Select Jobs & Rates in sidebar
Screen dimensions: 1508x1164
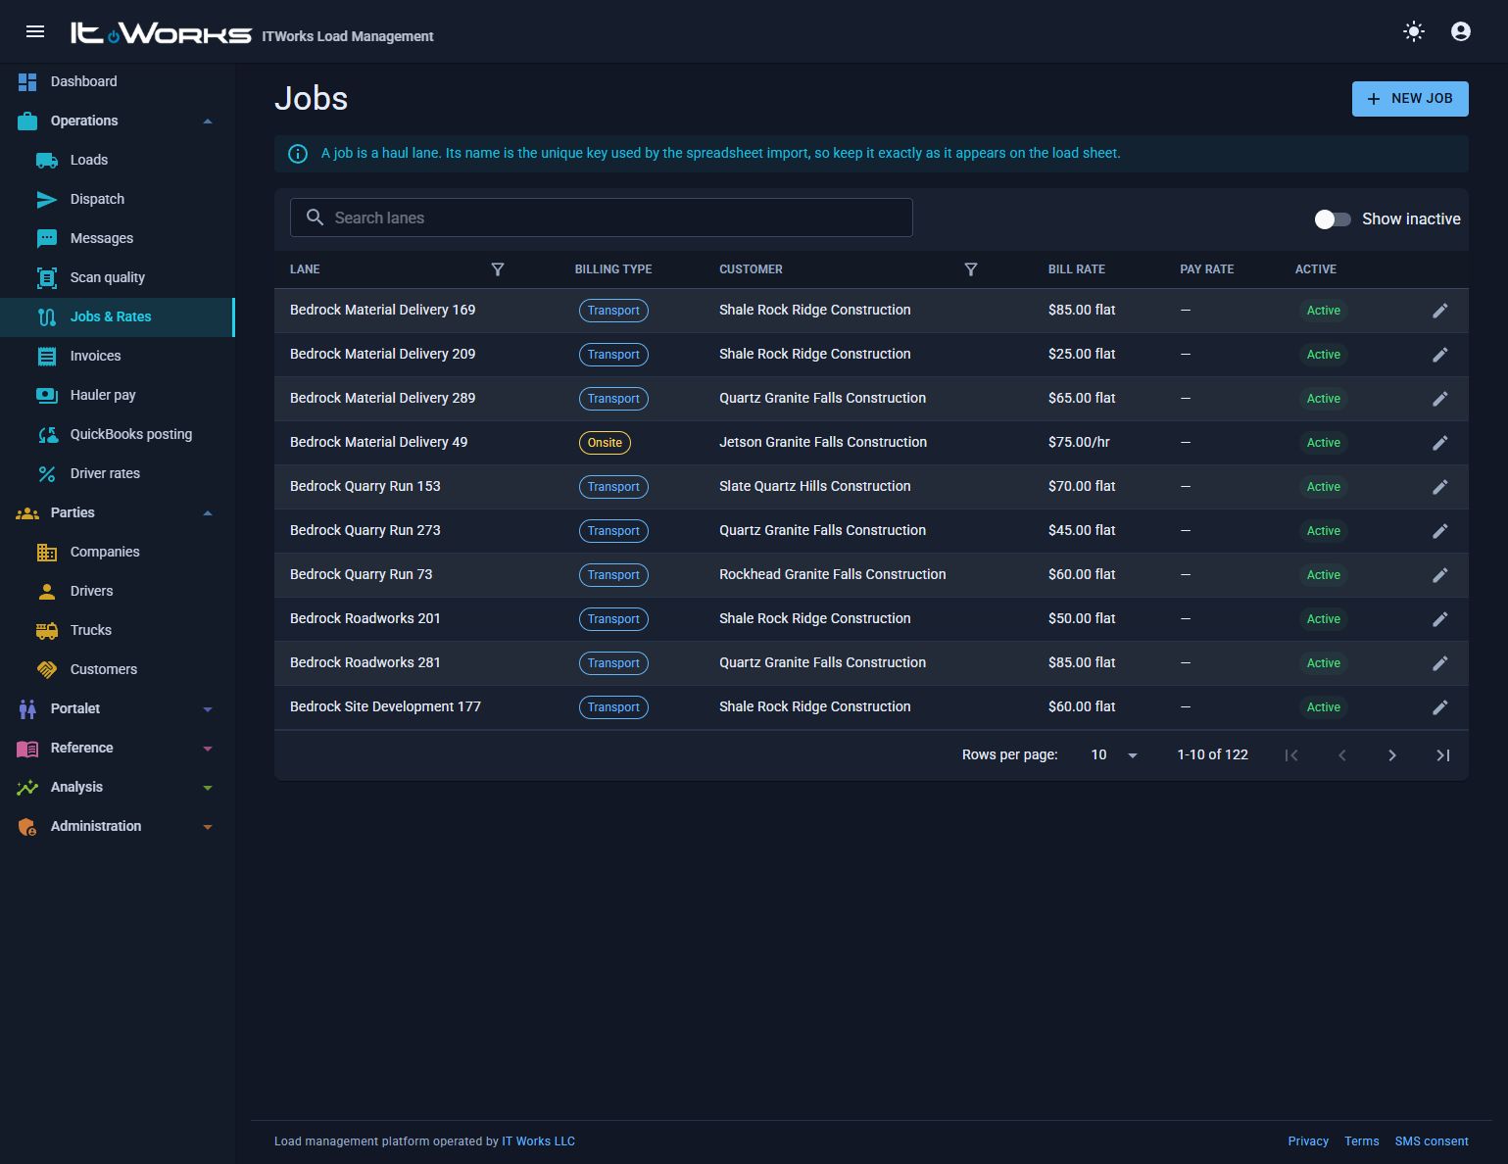pos(118,317)
